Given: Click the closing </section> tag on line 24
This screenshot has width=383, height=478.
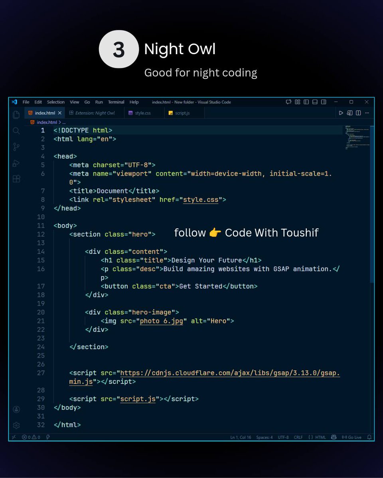Looking at the screenshot, I should pos(89,347).
